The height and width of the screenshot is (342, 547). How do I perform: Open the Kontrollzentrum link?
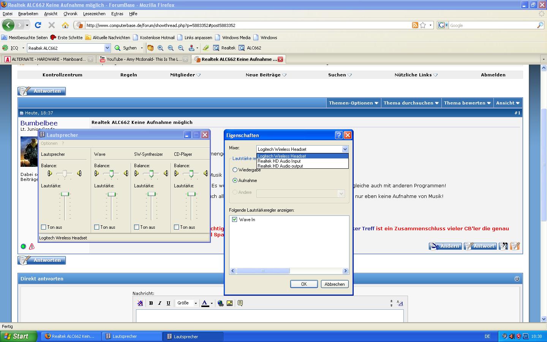pos(62,75)
